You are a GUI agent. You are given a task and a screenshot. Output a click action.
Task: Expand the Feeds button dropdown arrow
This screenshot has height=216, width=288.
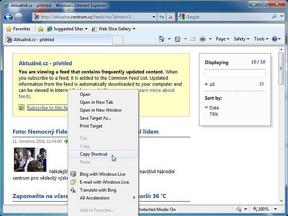tap(185, 39)
